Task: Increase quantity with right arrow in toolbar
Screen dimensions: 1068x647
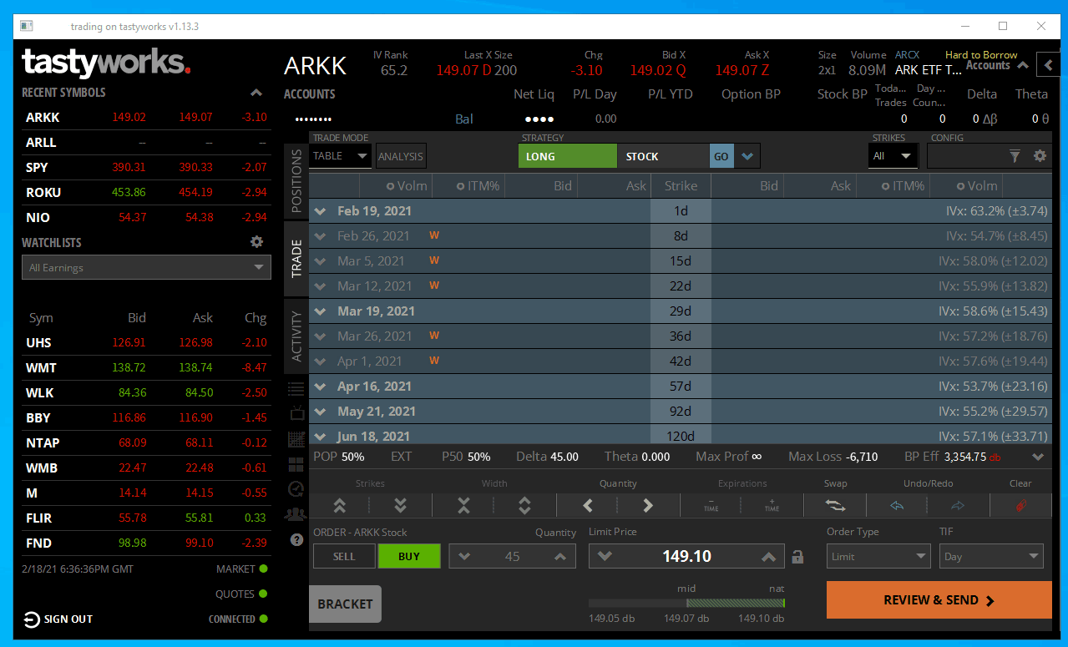Action: click(648, 505)
